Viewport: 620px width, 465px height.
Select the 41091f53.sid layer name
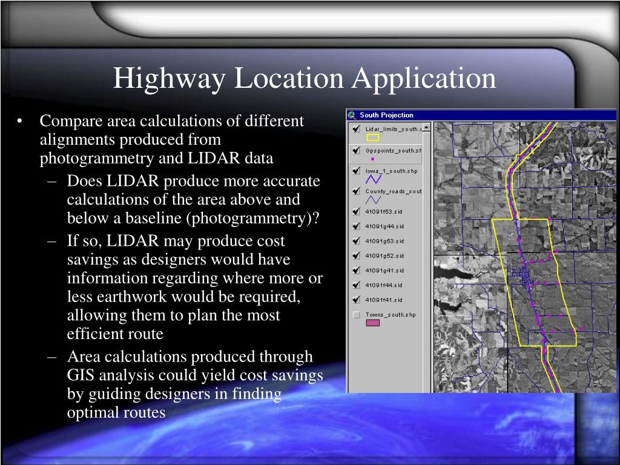383,211
